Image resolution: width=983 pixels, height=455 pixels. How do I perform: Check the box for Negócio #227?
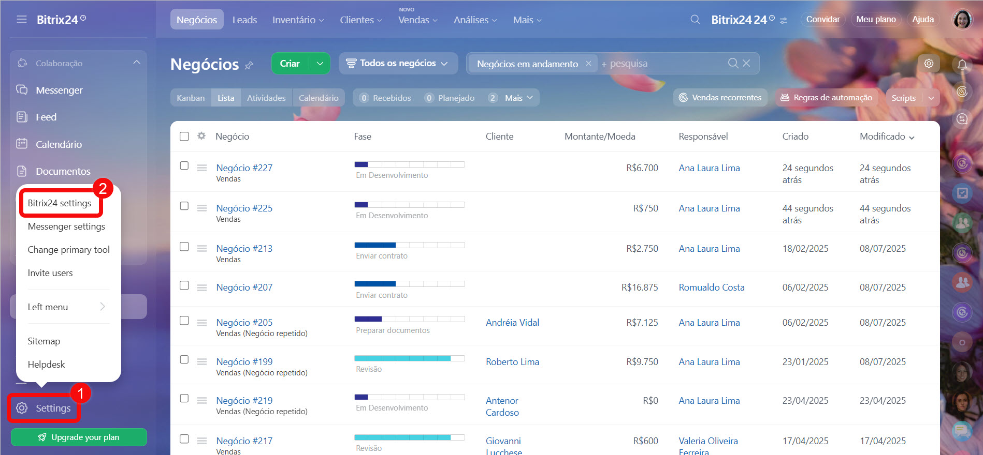184,165
